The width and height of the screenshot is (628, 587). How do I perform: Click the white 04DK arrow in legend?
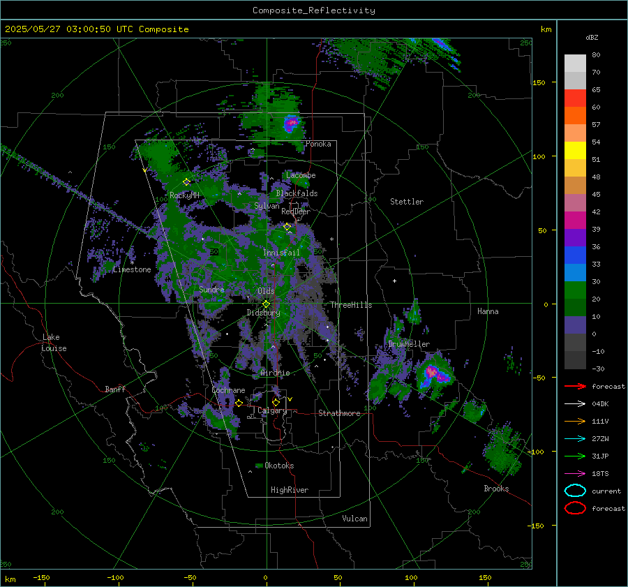(x=575, y=403)
